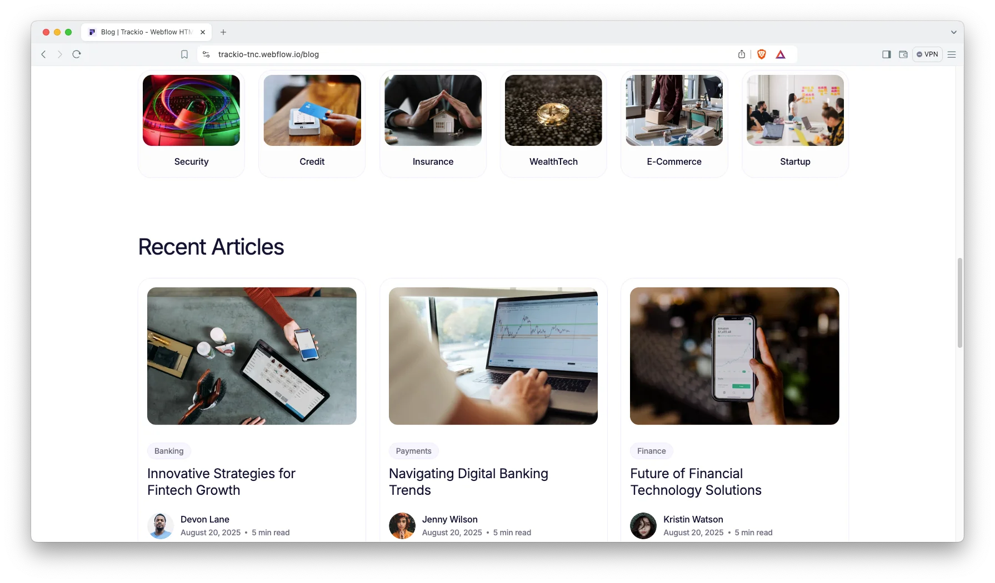Open the Security category card
Screen dimensions: 995x583
[x=191, y=124]
